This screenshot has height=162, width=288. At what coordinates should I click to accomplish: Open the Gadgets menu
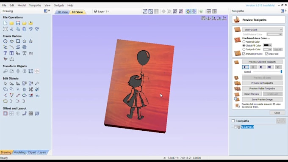[x=59, y=5]
